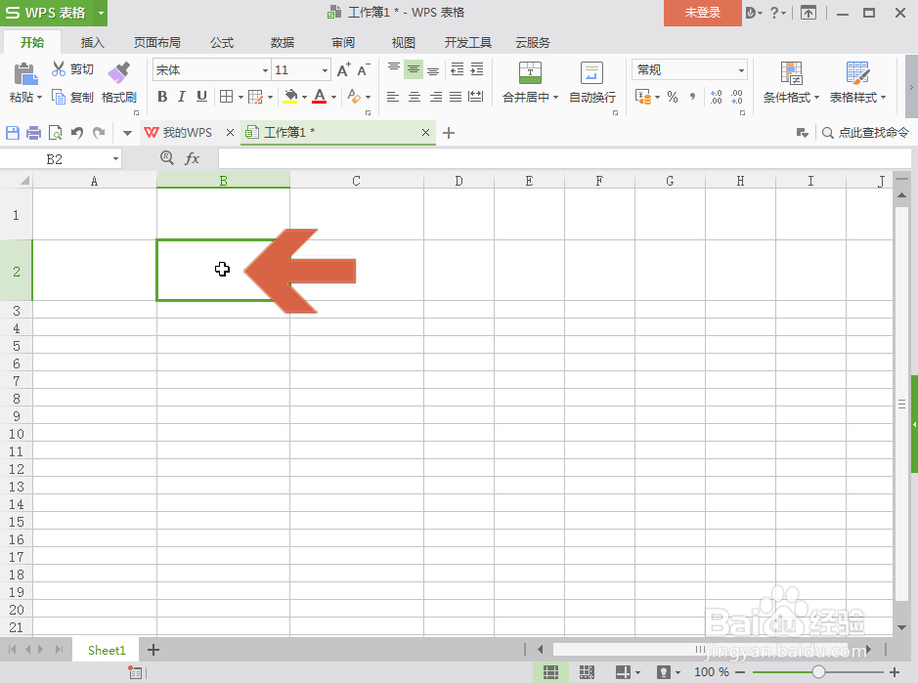
Task: Expand fill color options arrow
Action: [304, 97]
